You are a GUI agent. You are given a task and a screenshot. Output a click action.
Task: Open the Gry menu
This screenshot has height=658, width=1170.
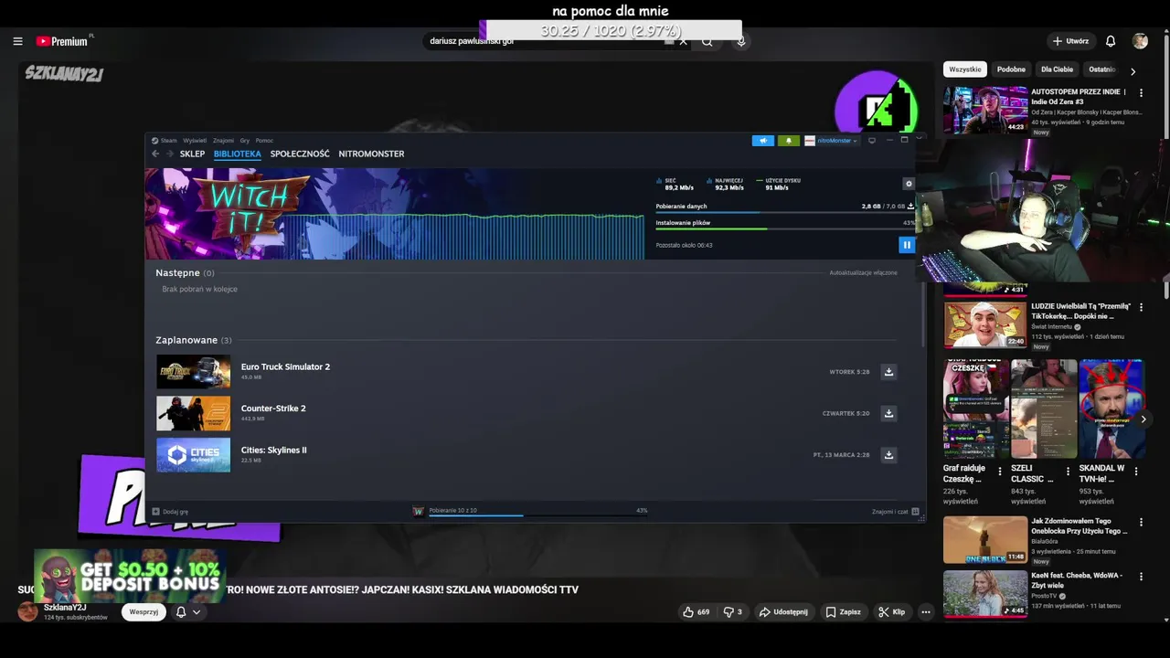[x=244, y=141]
